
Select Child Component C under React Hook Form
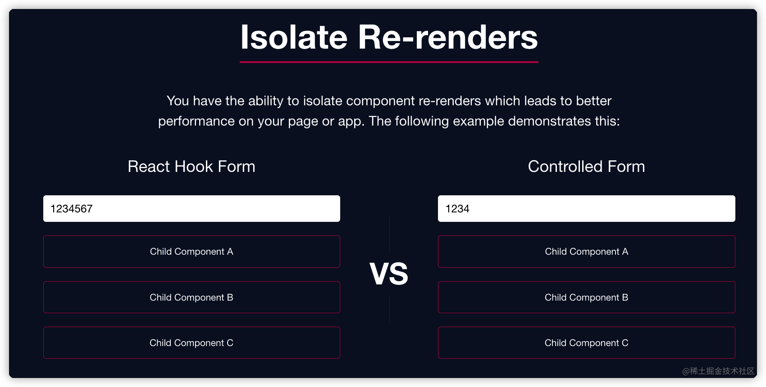(x=191, y=342)
